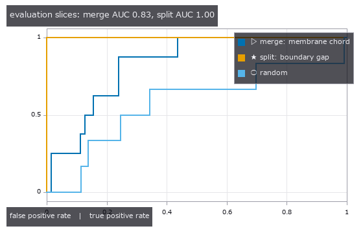The height and width of the screenshot is (233, 363).
Task: Click the 0.4 tick on the x-axis
Action: click(x=167, y=212)
